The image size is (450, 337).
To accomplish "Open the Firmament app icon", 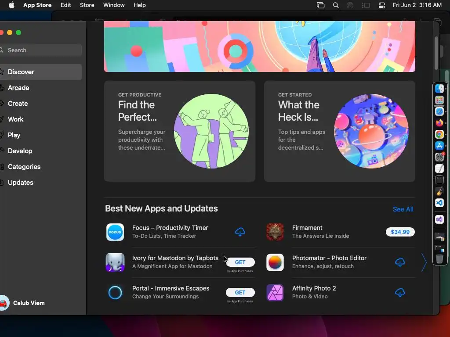I will [x=275, y=232].
